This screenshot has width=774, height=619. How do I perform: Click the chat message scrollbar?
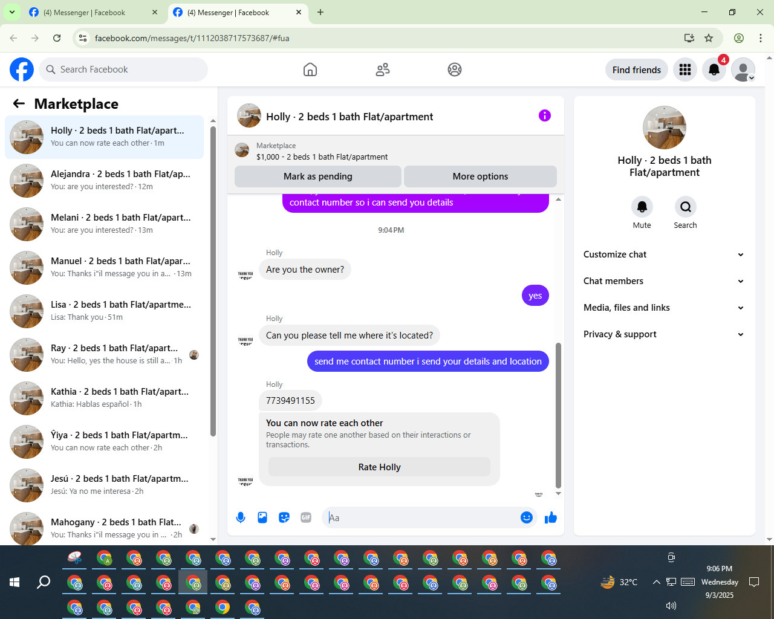(558, 415)
